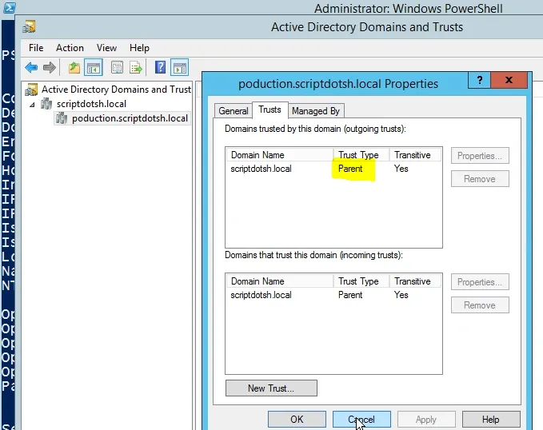
Task: Select the Trusts tab
Action: point(270,109)
